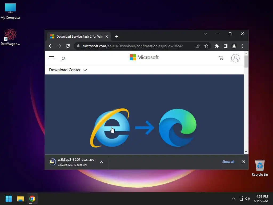
Task: Toggle the Chrome side panel icon
Action: [x=226, y=46]
